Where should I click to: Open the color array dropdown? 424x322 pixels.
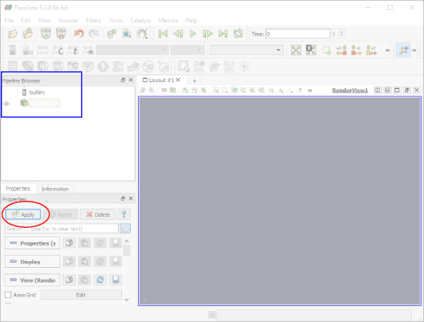[132, 50]
